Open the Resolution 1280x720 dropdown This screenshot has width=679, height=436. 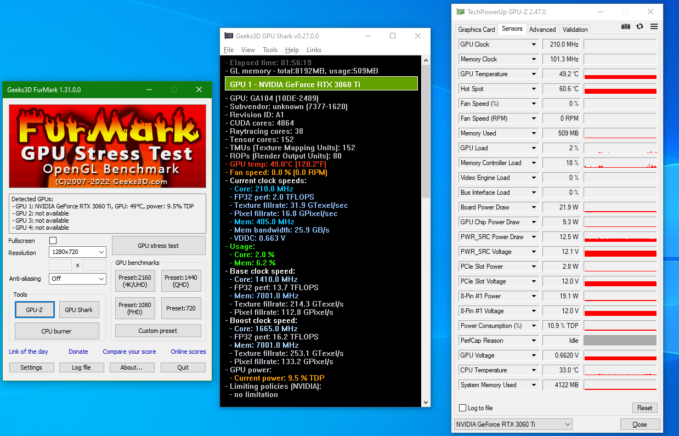[x=77, y=252]
